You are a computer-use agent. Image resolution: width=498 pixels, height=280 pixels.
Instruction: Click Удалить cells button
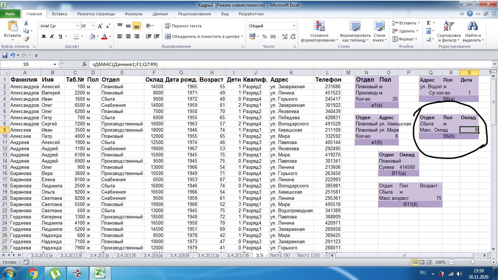406,31
